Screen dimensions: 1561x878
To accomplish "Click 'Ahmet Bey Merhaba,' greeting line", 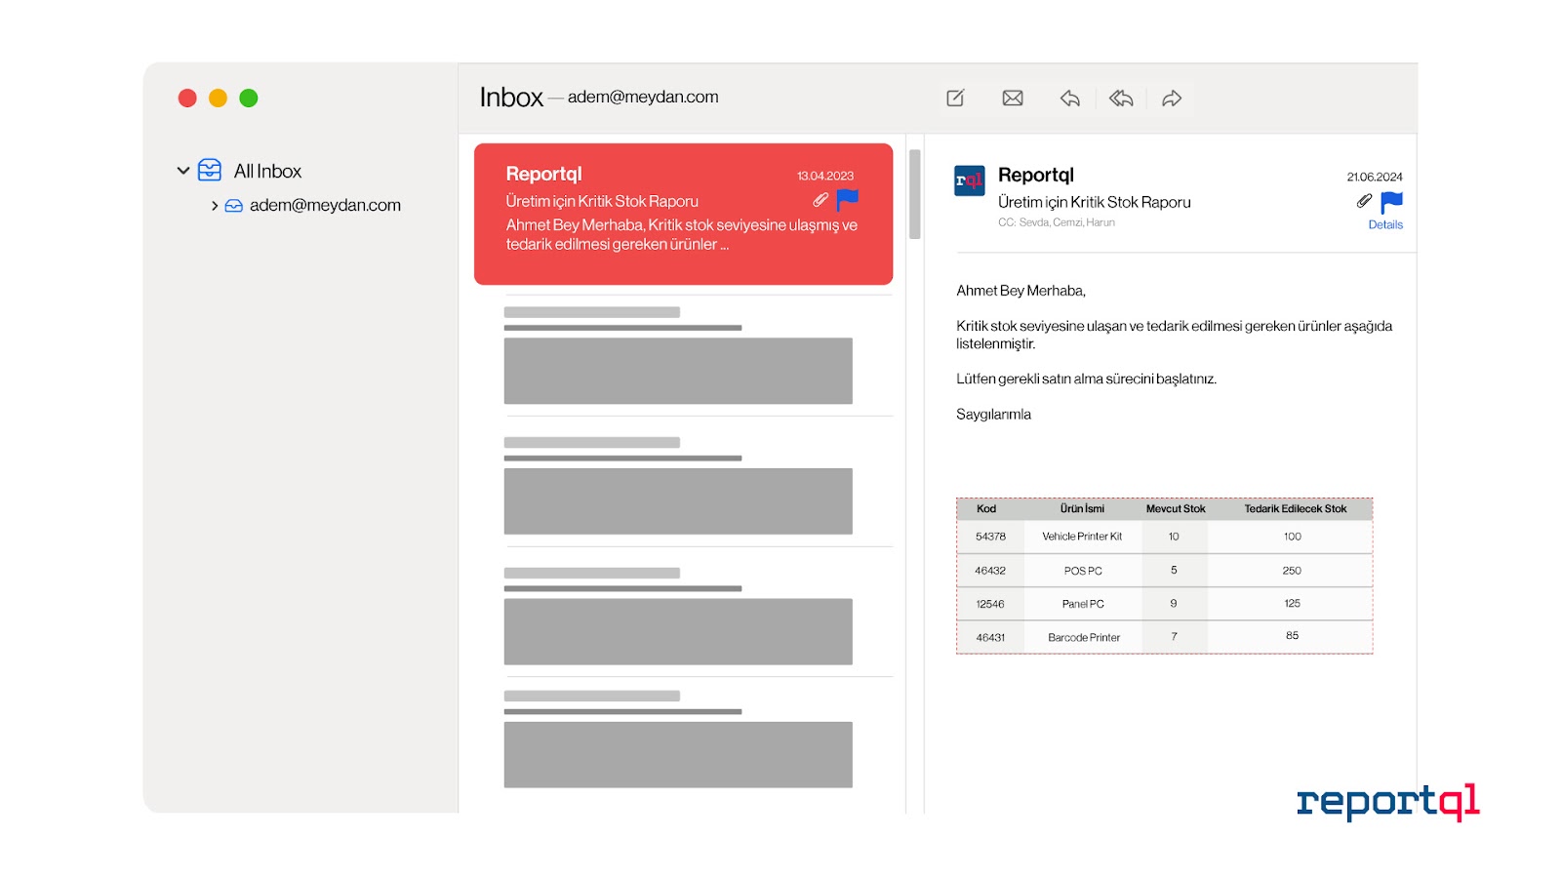I will (x=1021, y=291).
